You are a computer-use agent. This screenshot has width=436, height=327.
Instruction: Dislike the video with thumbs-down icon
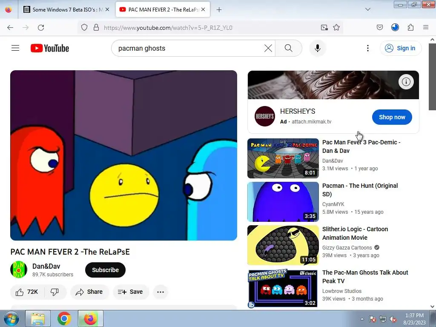55,292
